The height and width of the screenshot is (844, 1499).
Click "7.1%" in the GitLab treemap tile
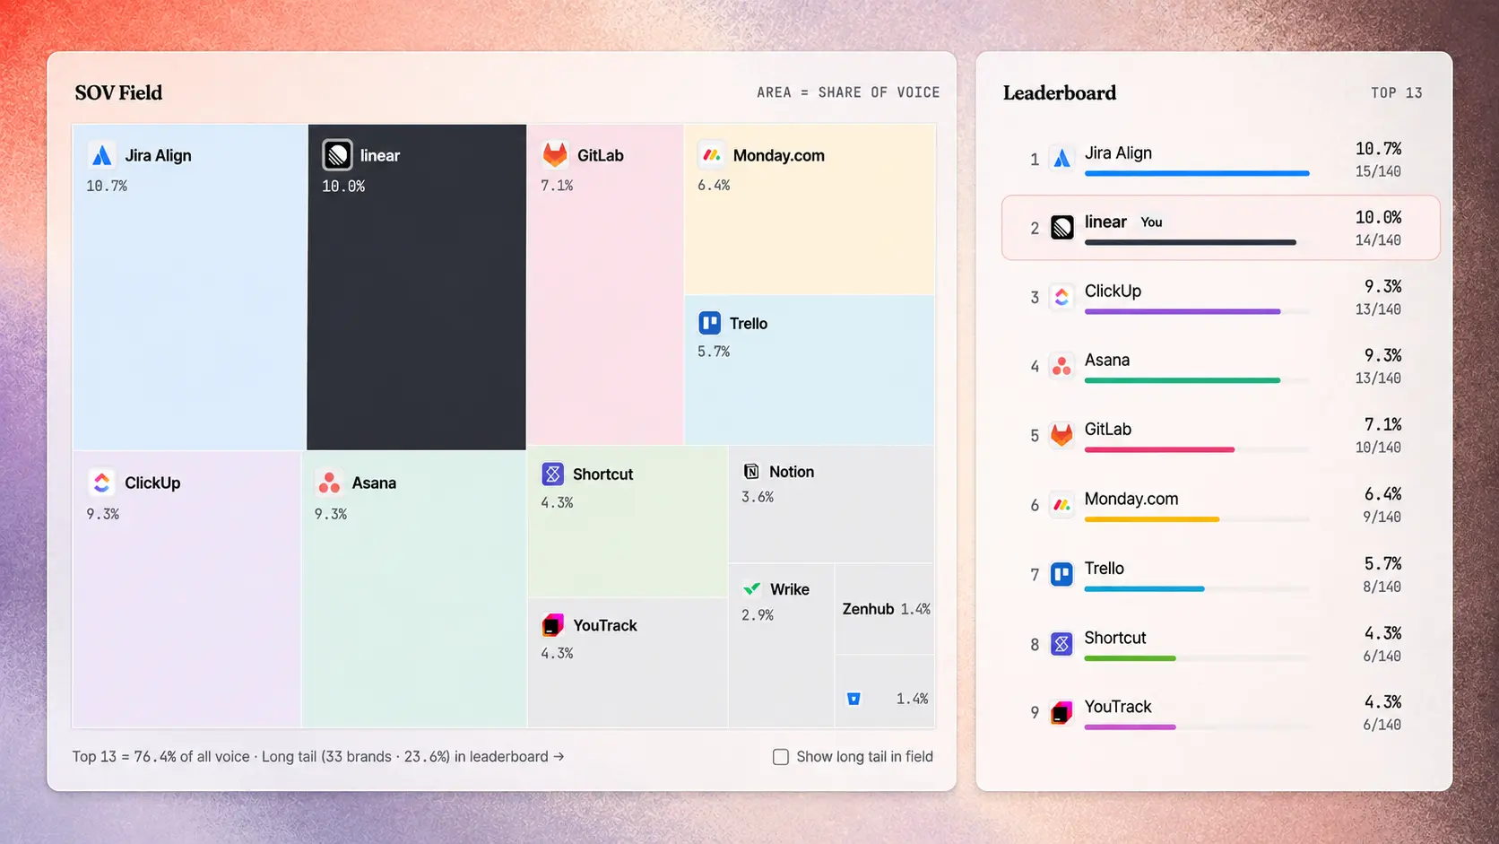[557, 186]
